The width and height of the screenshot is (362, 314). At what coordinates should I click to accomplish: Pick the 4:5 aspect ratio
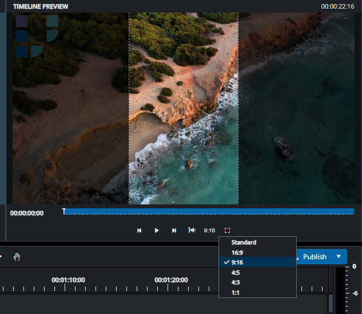point(236,272)
